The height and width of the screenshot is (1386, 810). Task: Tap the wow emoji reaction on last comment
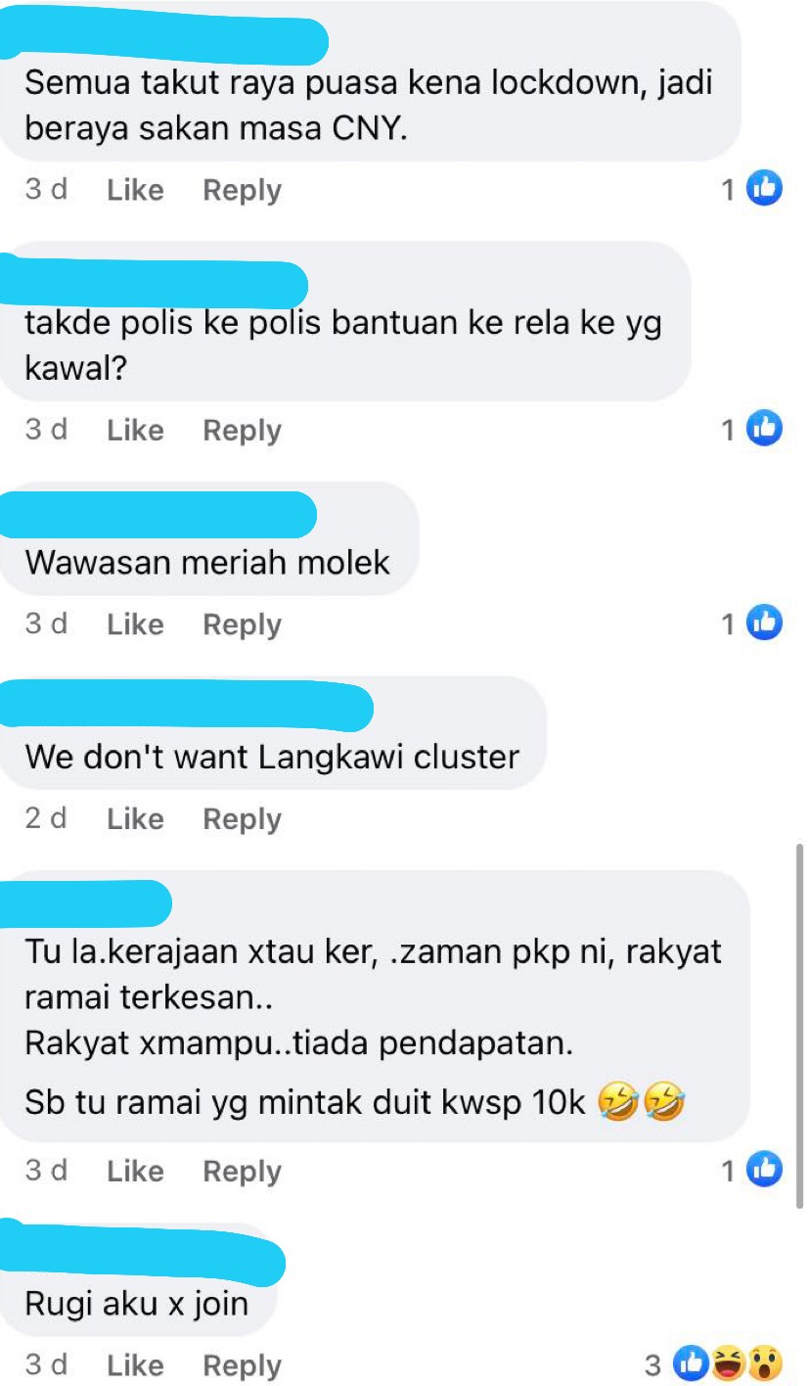pyautogui.click(x=764, y=1363)
